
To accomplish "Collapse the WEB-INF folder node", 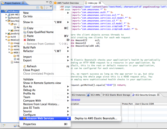I will [x=9, y=52].
